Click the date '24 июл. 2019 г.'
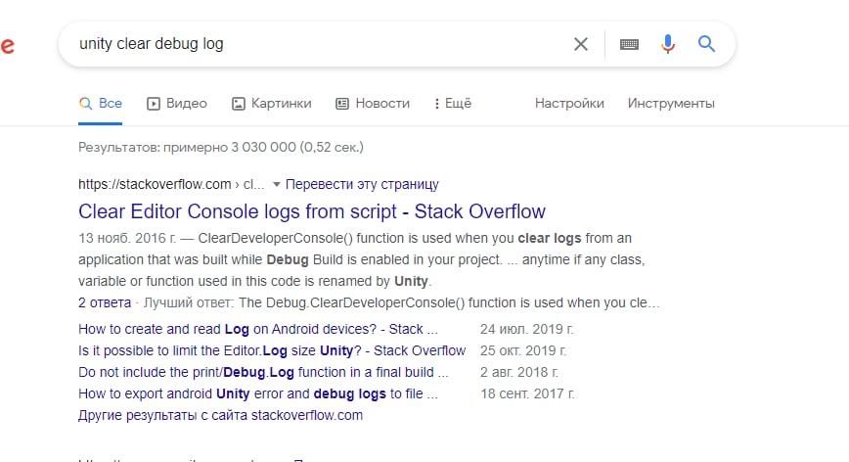 click(526, 329)
